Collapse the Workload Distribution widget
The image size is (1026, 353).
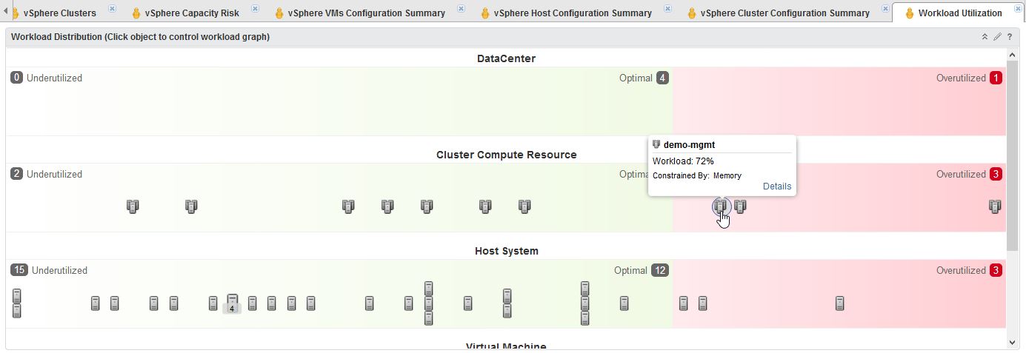pyautogui.click(x=985, y=36)
